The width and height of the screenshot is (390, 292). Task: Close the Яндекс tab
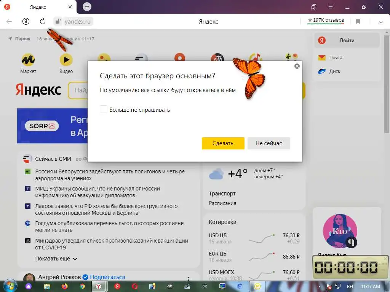pyautogui.click(x=70, y=7)
